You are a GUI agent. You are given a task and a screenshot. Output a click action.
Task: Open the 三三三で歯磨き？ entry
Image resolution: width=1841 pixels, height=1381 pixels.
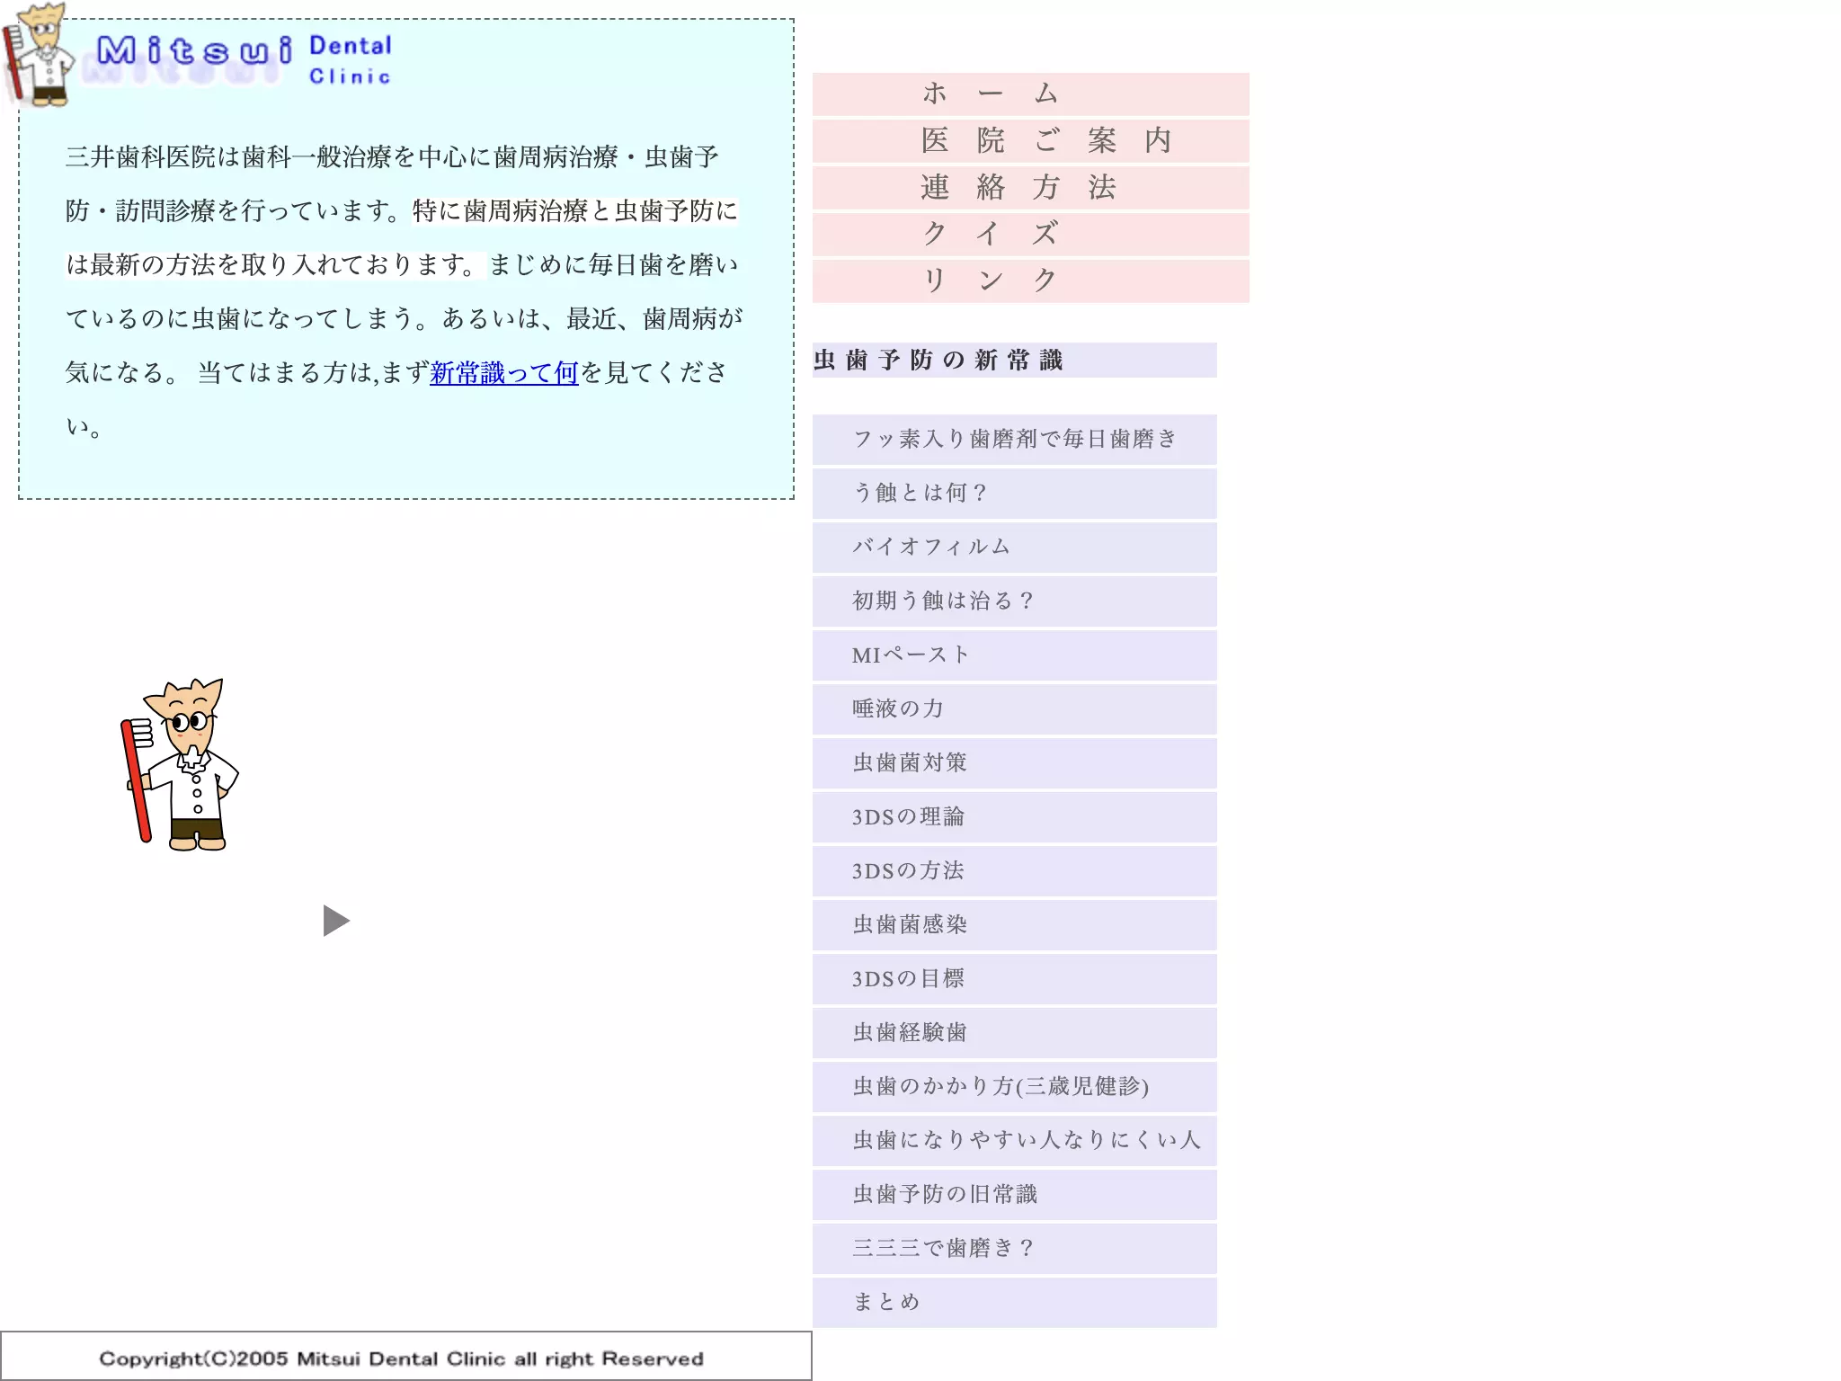click(x=1014, y=1248)
